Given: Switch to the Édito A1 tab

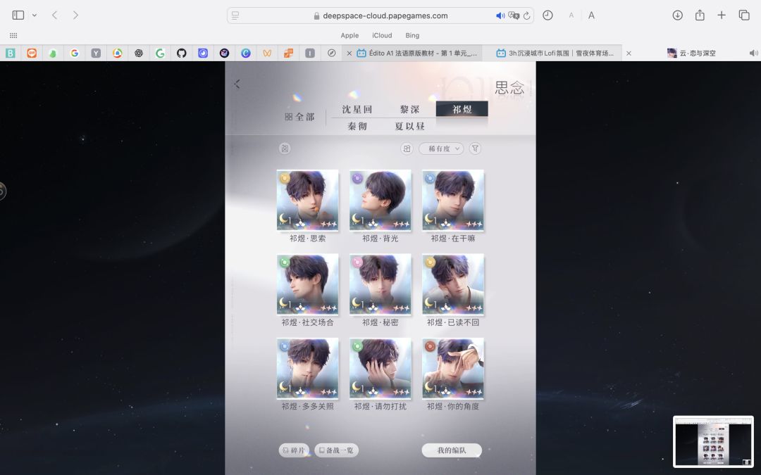Looking at the screenshot, I should (x=417, y=53).
